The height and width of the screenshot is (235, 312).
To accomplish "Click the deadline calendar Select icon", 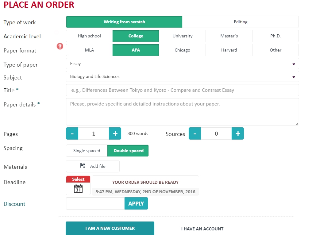I will click(78, 185).
